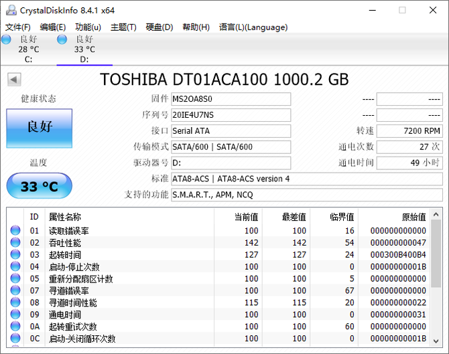Viewport: 449px width, 354px height.
Task: Click the serial number field 20IE4U7NS
Action: 230,115
